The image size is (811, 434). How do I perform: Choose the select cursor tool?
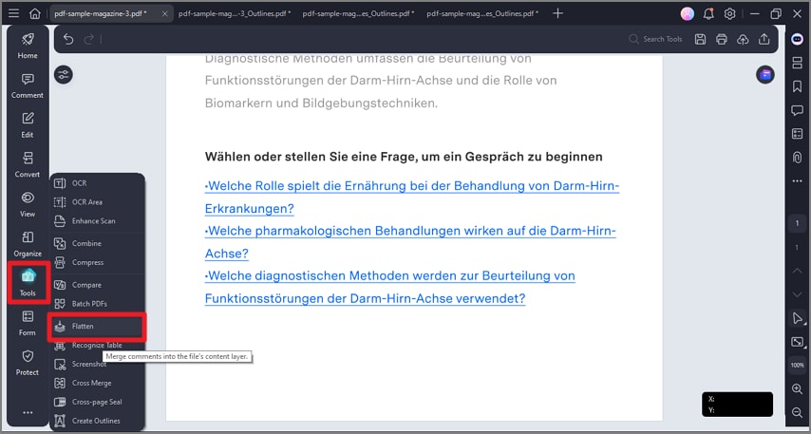tap(797, 318)
